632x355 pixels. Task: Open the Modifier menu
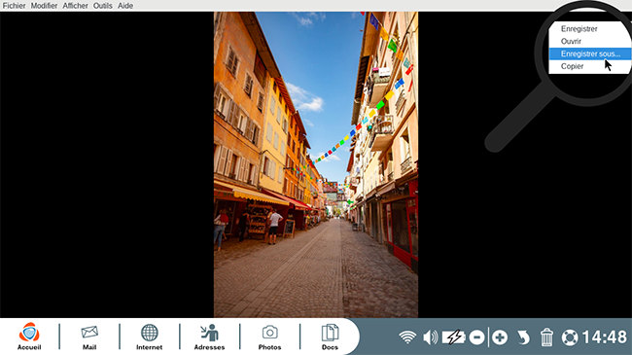pyautogui.click(x=44, y=6)
